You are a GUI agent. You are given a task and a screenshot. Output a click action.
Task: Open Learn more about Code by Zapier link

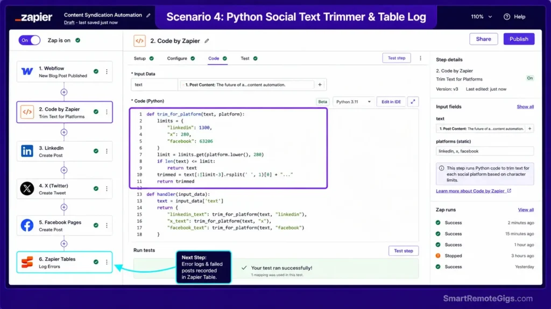(474, 191)
